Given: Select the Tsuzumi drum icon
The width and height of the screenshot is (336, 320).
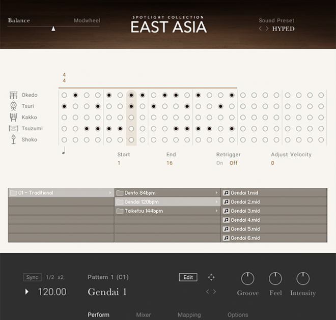Looking at the screenshot, I should coord(13,128).
